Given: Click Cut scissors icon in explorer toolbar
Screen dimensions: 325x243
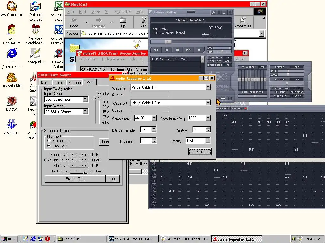Looking at the screenshot, I should pos(144,22).
